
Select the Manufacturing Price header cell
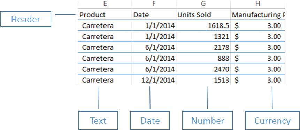coord(258,14)
